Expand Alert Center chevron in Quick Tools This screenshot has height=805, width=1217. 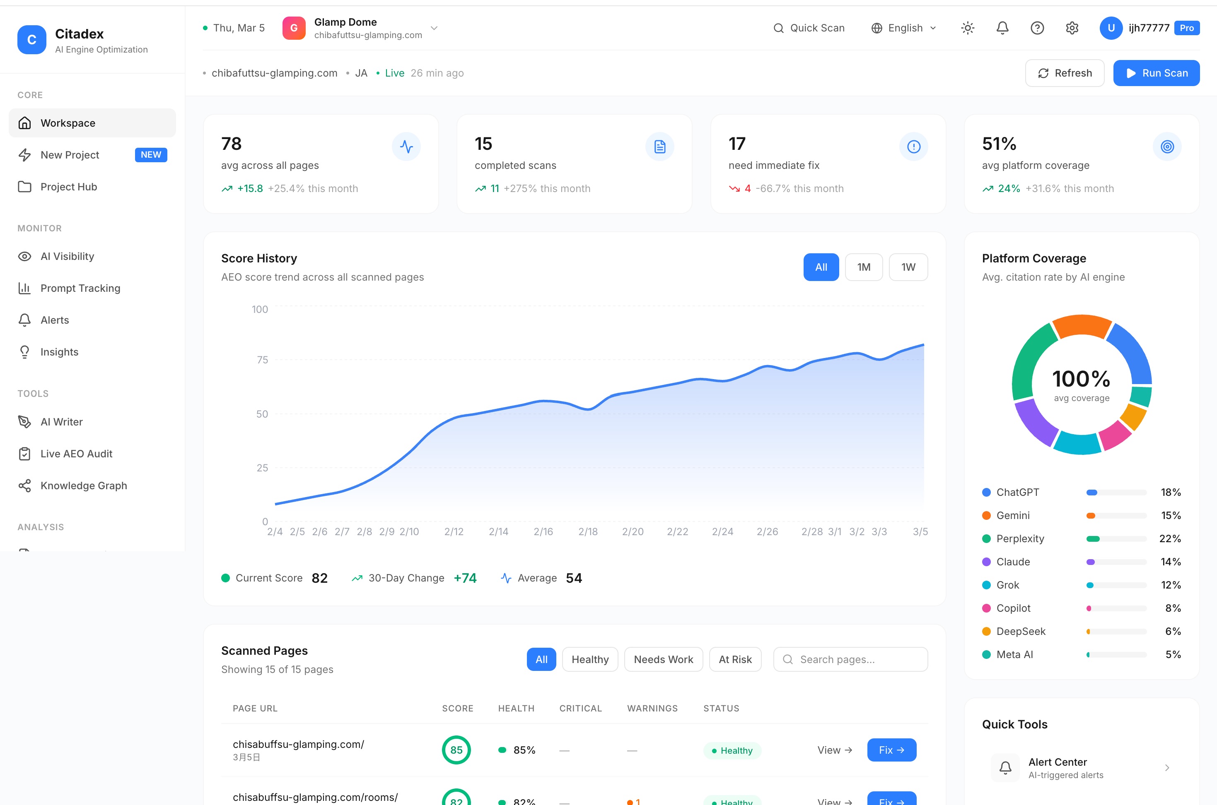tap(1166, 768)
